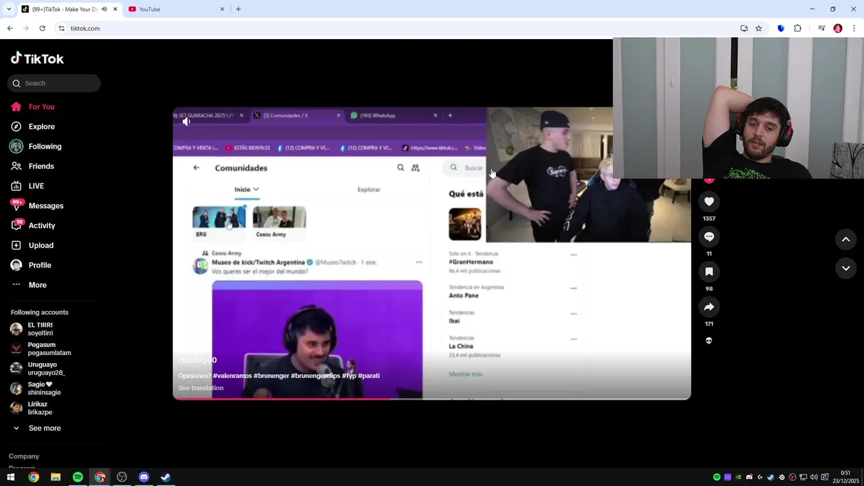The height and width of the screenshot is (486, 864).
Task: Mute the TikTok tab audio
Action: coord(104,9)
